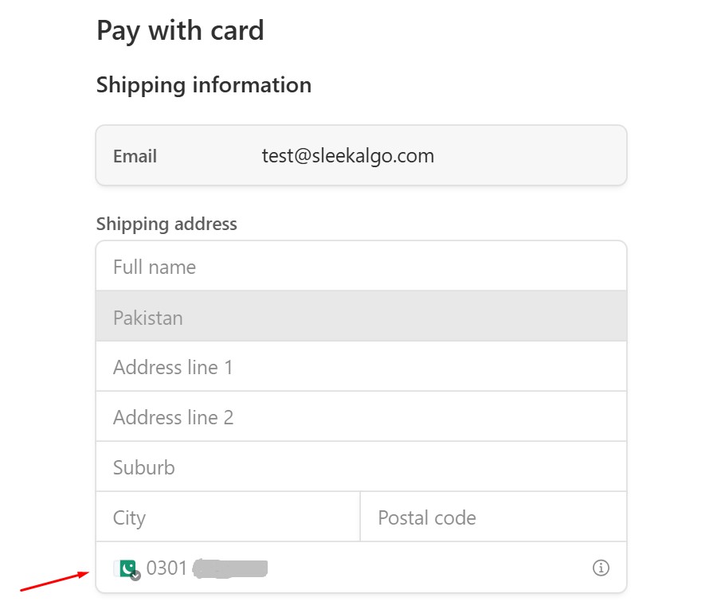This screenshot has height=613, width=725.
Task: Click blank area of phone field before info icon
Action: pyautogui.click(x=430, y=568)
